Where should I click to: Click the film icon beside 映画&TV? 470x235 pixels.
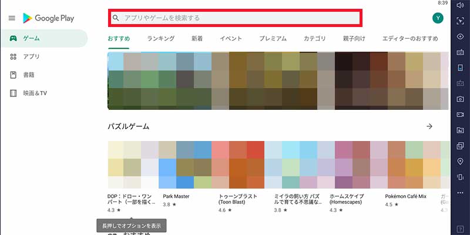pyautogui.click(x=13, y=93)
